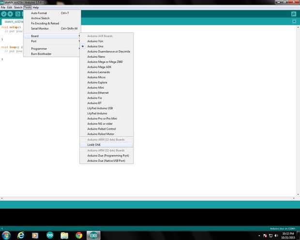Select Arduino Nano board
Screen dimensions: 300x240
tap(106, 57)
